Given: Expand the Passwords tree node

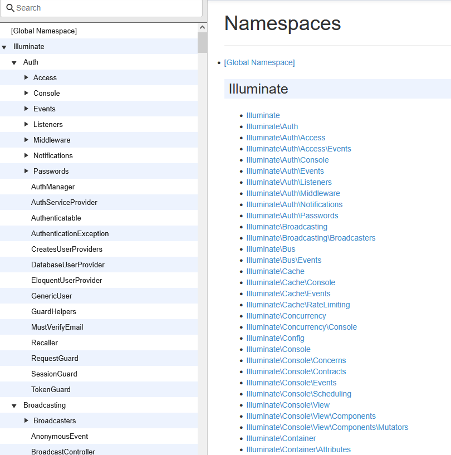Looking at the screenshot, I should (26, 171).
